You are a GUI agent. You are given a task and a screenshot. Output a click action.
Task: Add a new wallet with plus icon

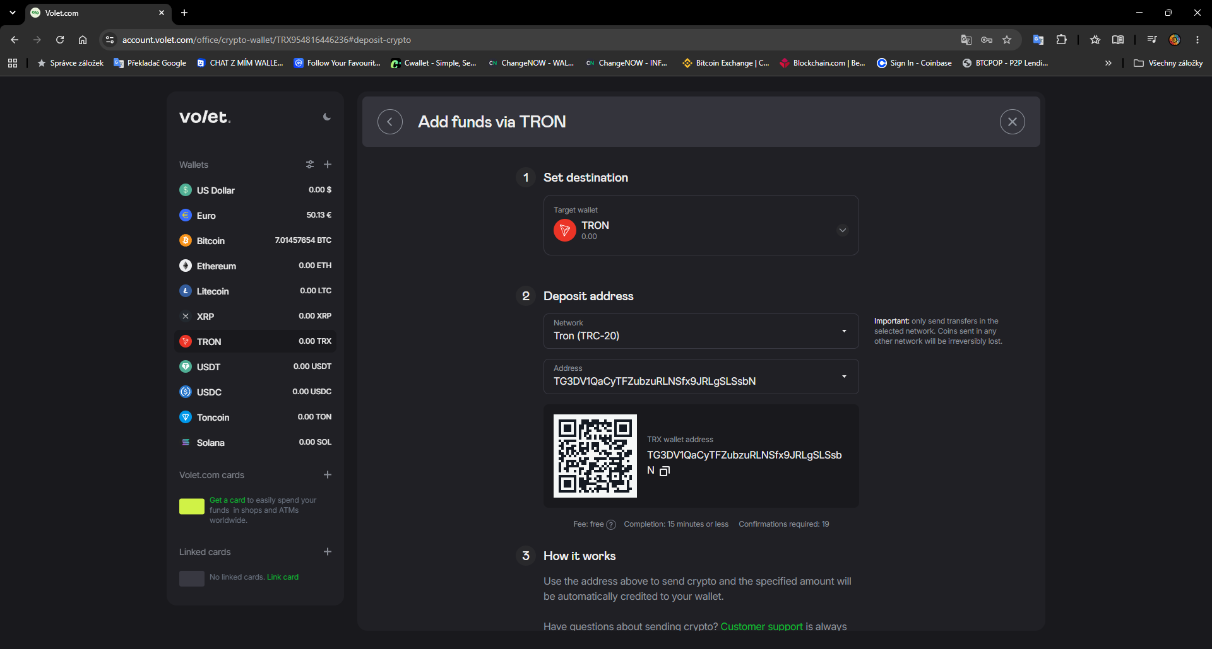pos(328,165)
